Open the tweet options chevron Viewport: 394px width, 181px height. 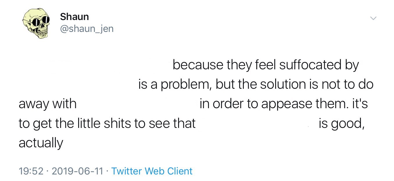373,18
